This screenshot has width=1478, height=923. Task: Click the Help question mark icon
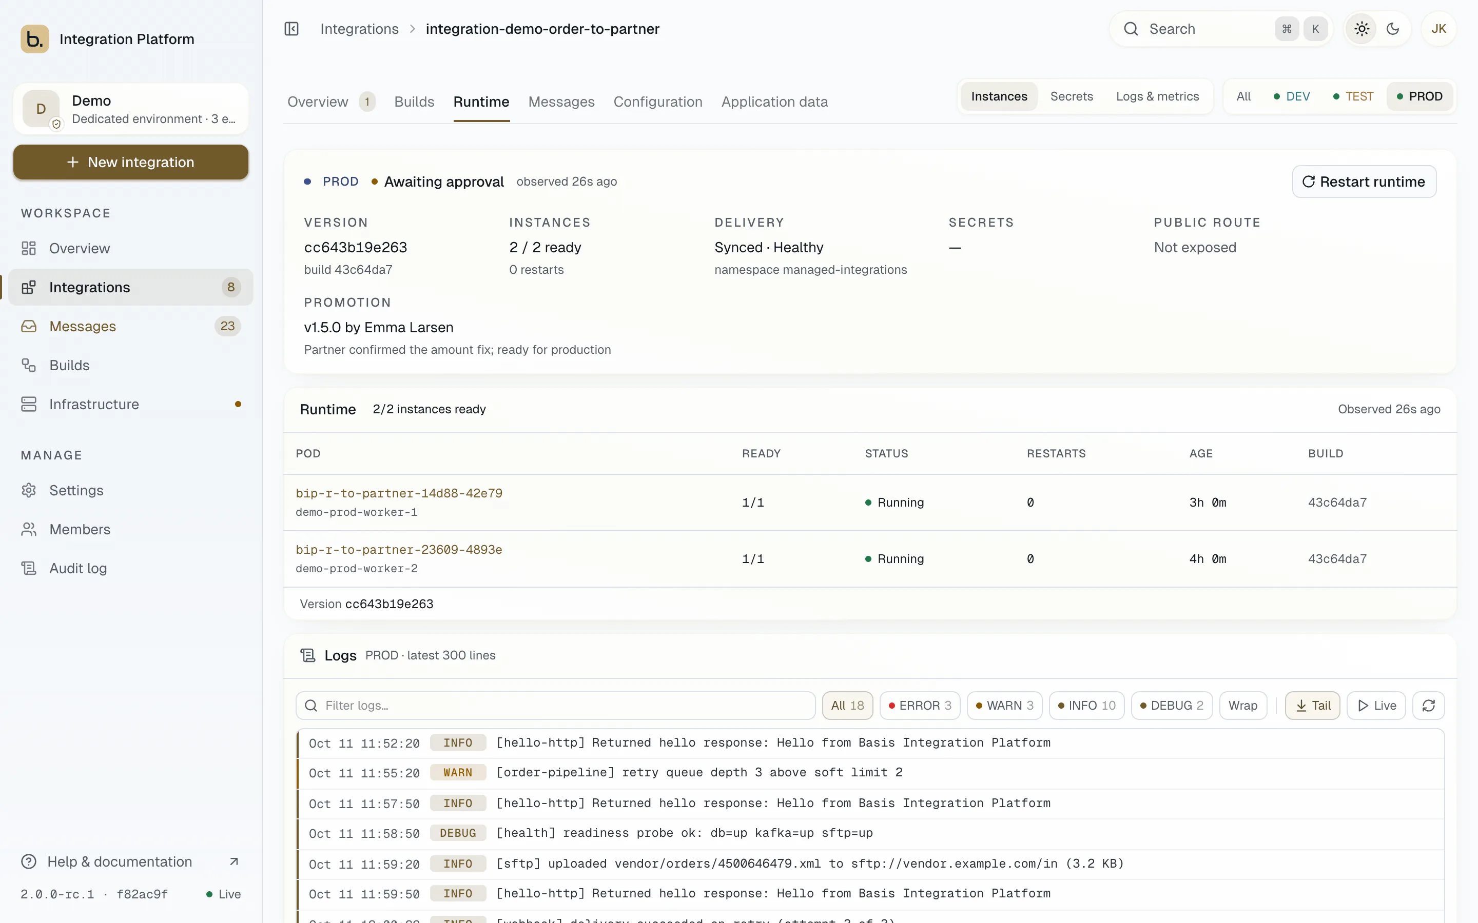pos(29,861)
